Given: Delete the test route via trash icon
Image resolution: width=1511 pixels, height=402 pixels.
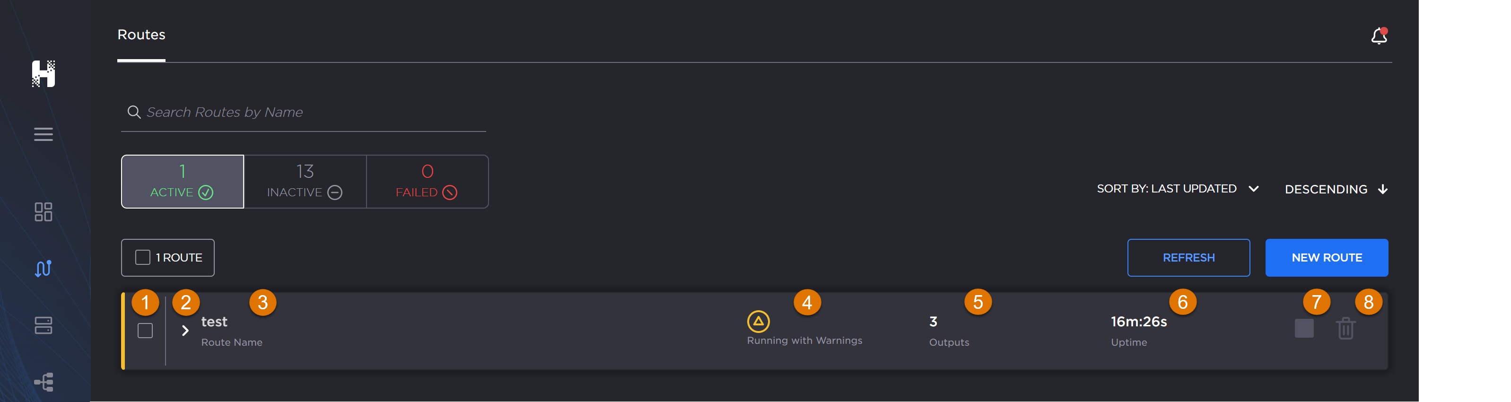Looking at the screenshot, I should (1345, 329).
